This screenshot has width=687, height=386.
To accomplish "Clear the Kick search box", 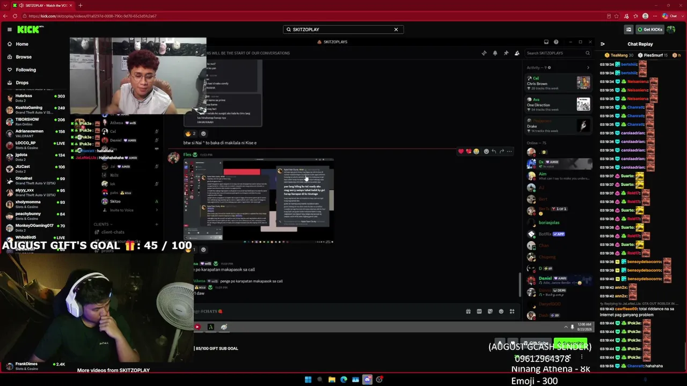I will 396,29.
